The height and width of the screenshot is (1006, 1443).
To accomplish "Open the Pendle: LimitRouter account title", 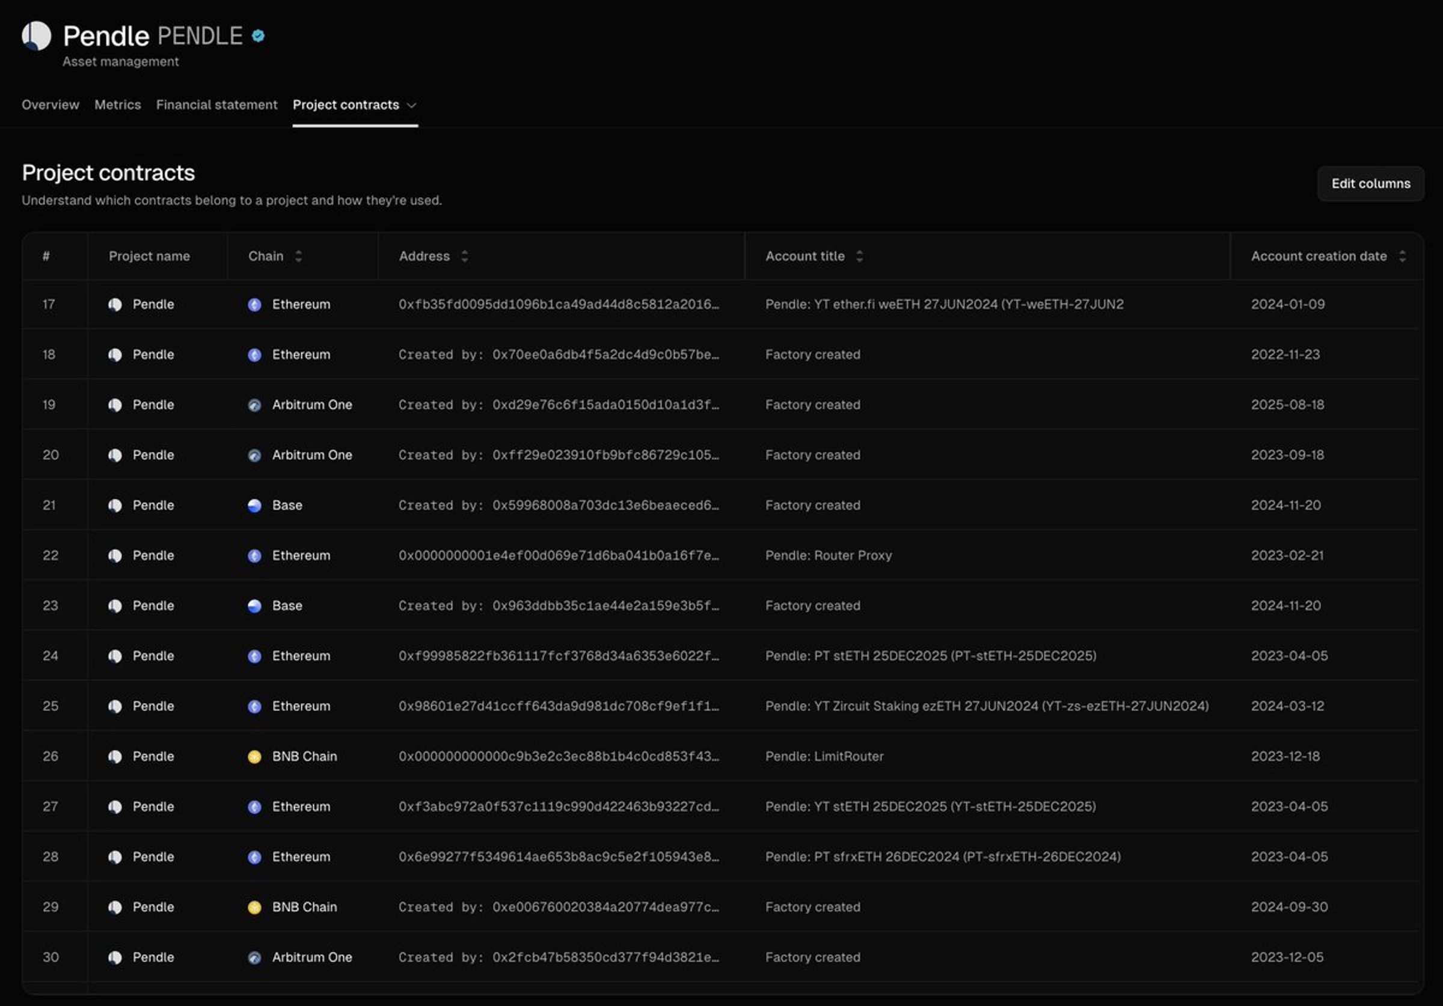I will coord(824,757).
